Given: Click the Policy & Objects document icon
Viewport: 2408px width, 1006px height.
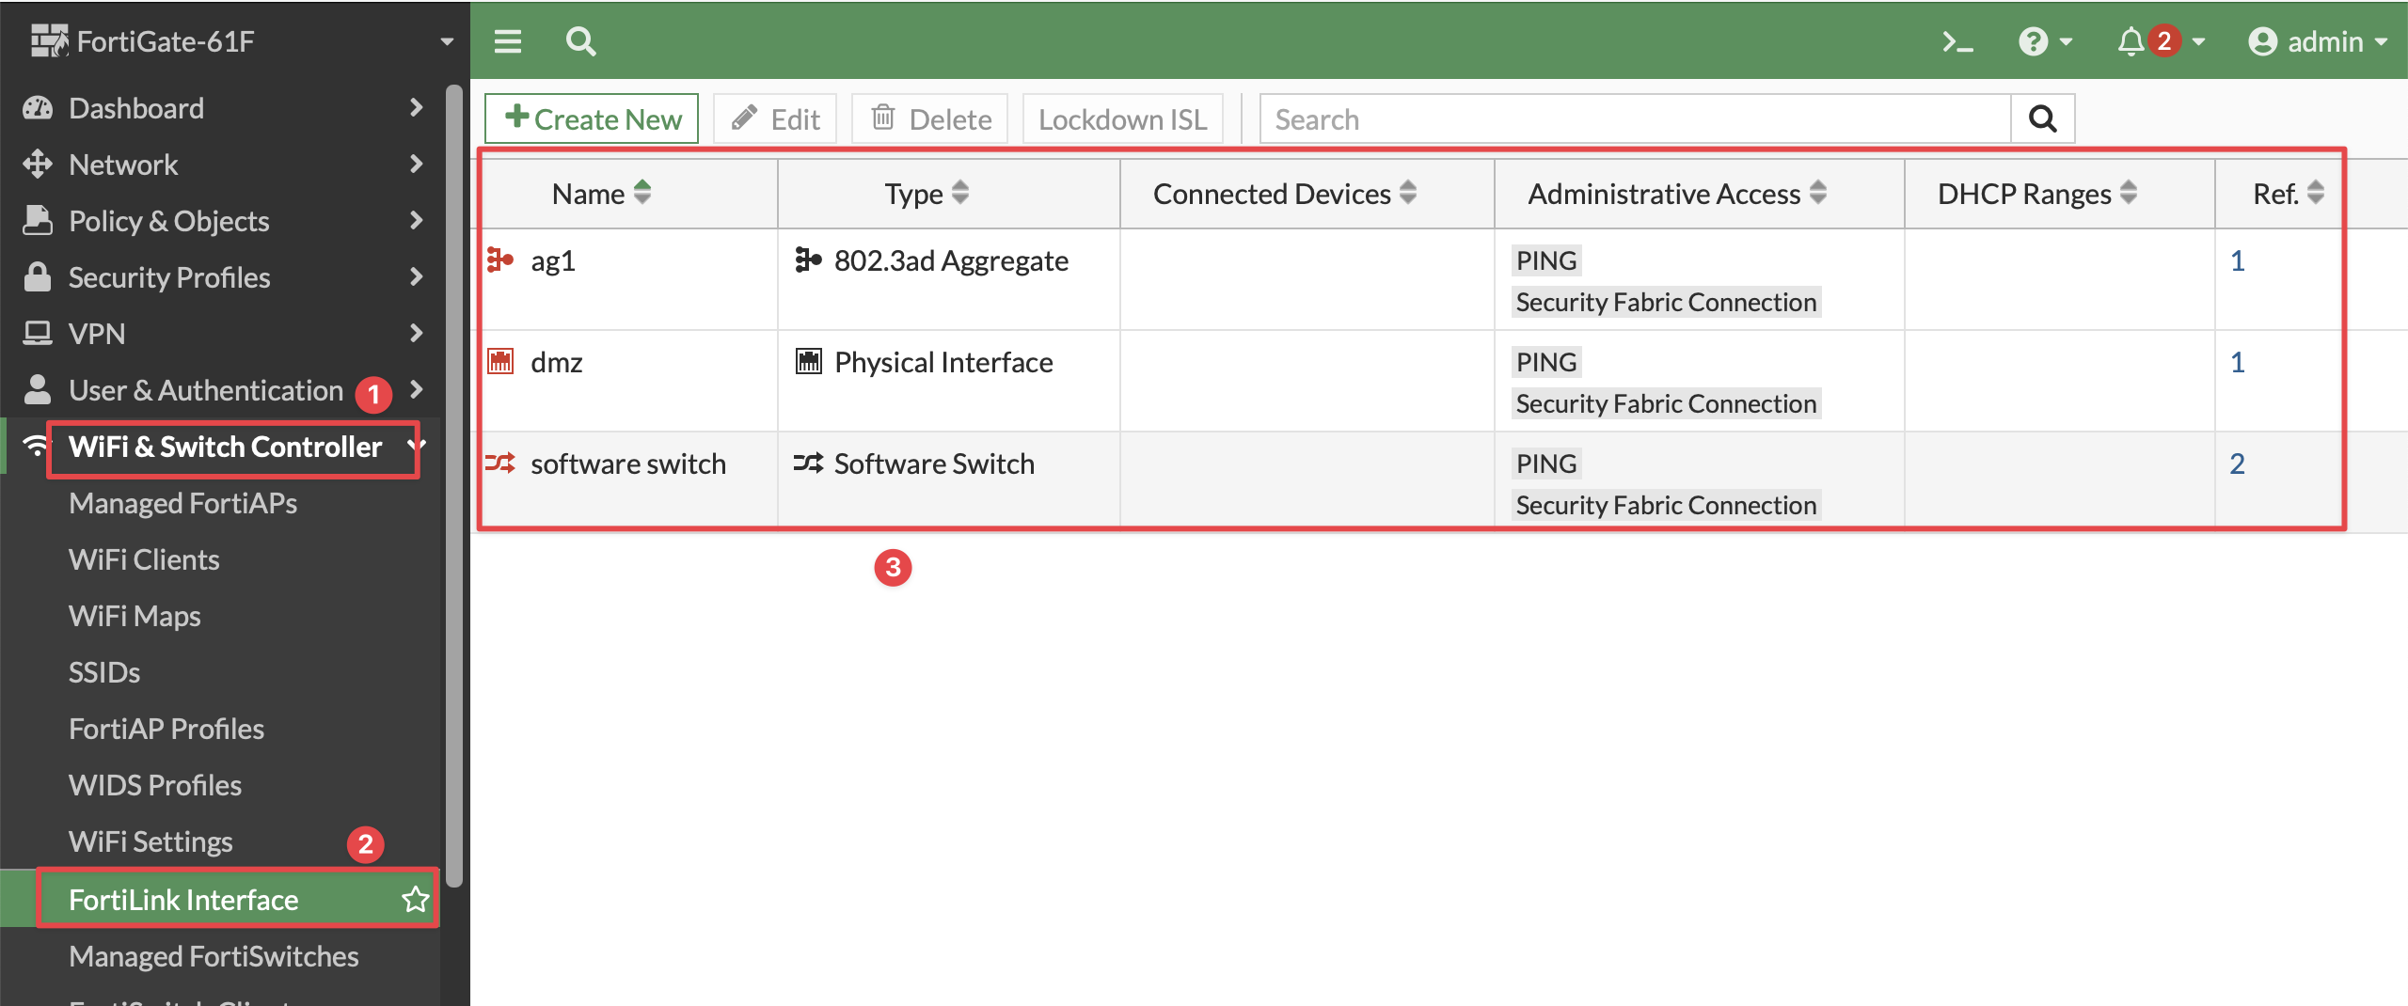Looking at the screenshot, I should (38, 221).
